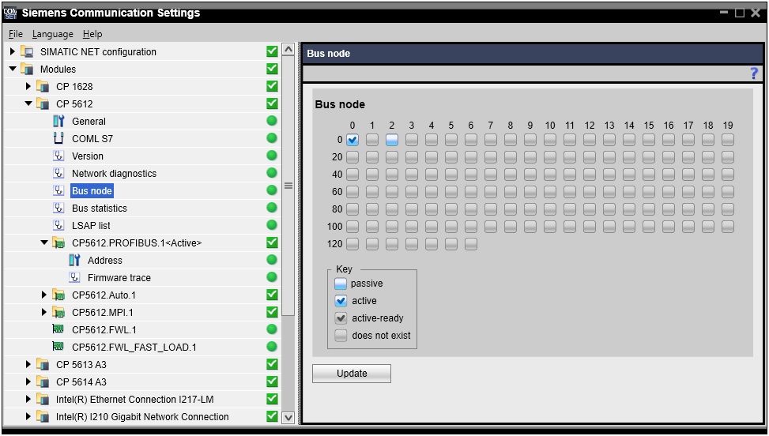Click green check beside CP5612.PROFIBUS.1<Active>

pyautogui.click(x=272, y=242)
